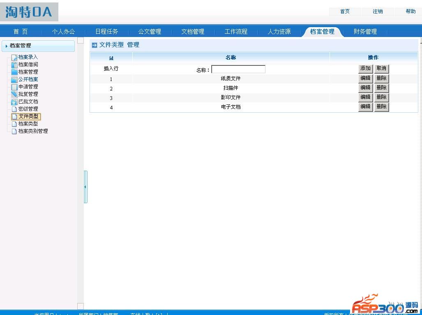
Task: Click the 电子文档 name cell
Action: (x=231, y=107)
